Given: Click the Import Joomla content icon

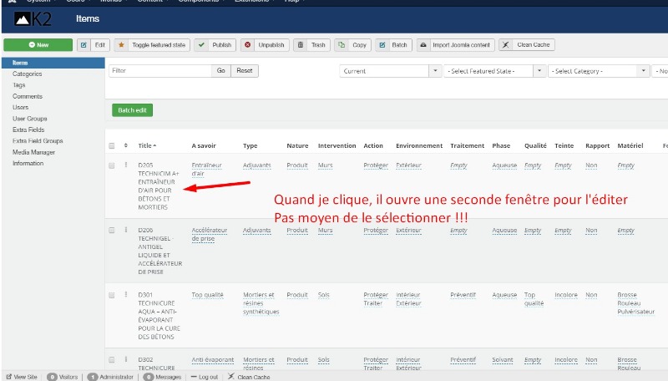Looking at the screenshot, I should [423, 45].
